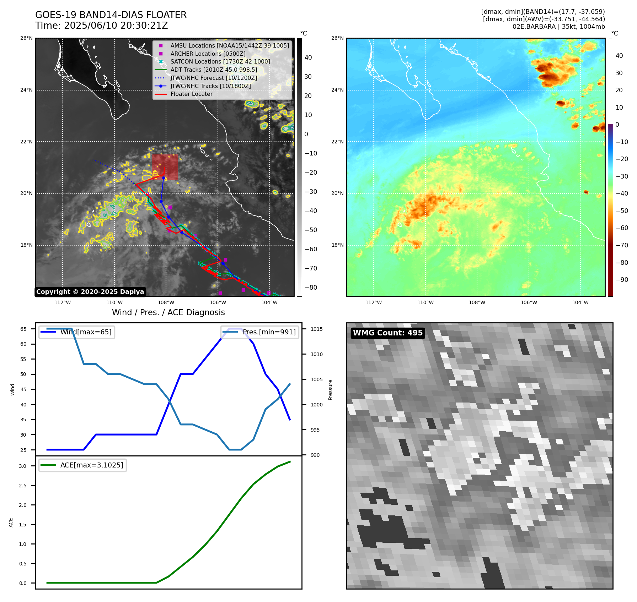
Task: Select the 'SATCON Locations [1730Z 42 1000]' legend text
Action: pyautogui.click(x=220, y=61)
